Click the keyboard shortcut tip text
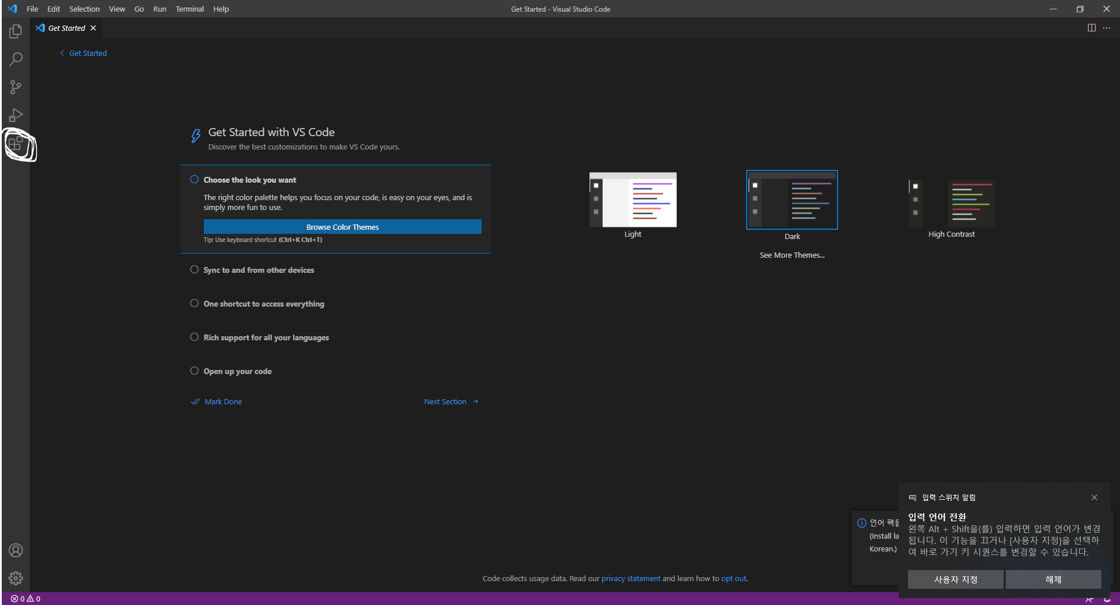Image resolution: width=1120 pixels, height=605 pixels. pos(263,240)
